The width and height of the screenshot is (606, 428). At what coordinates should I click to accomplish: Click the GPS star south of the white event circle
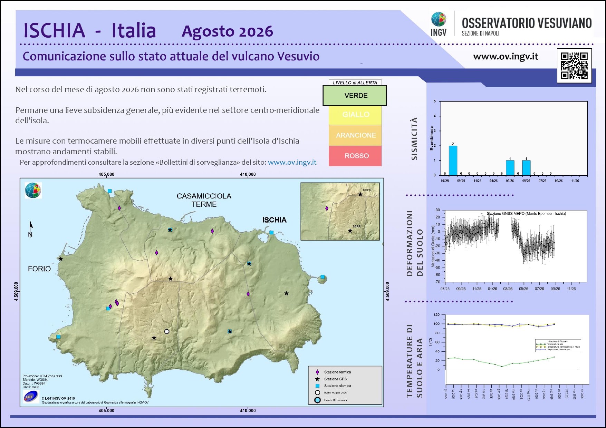(154, 338)
